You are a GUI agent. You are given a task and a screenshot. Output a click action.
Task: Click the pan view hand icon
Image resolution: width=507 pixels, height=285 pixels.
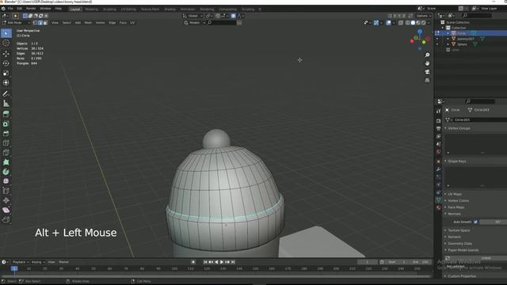pyautogui.click(x=427, y=63)
